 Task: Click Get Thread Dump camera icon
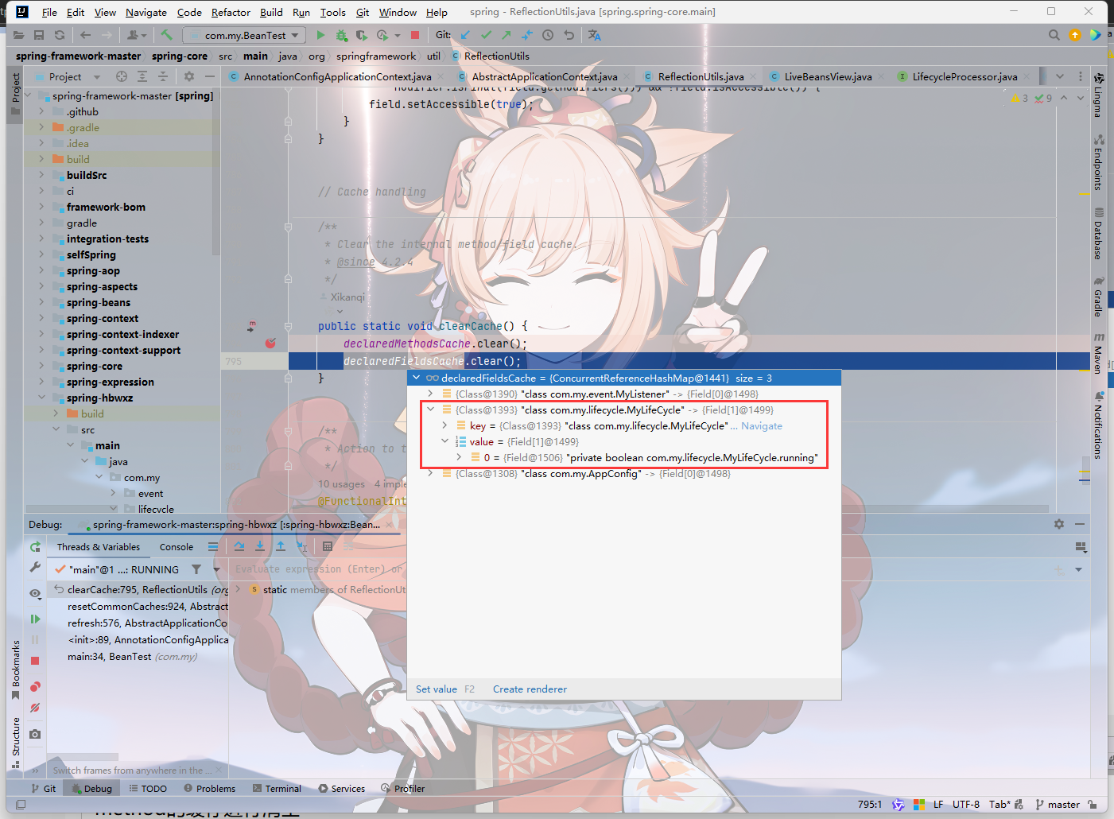[x=35, y=734]
